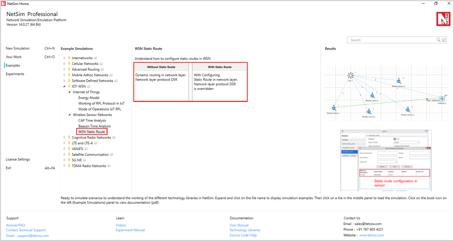This screenshot has width=454, height=241.
Task: Collapse the IOT-WSN folder arrow
Action: pos(65,86)
